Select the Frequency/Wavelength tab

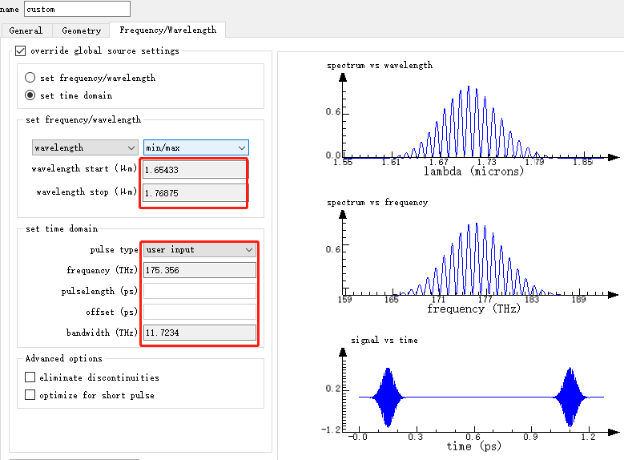(x=167, y=30)
